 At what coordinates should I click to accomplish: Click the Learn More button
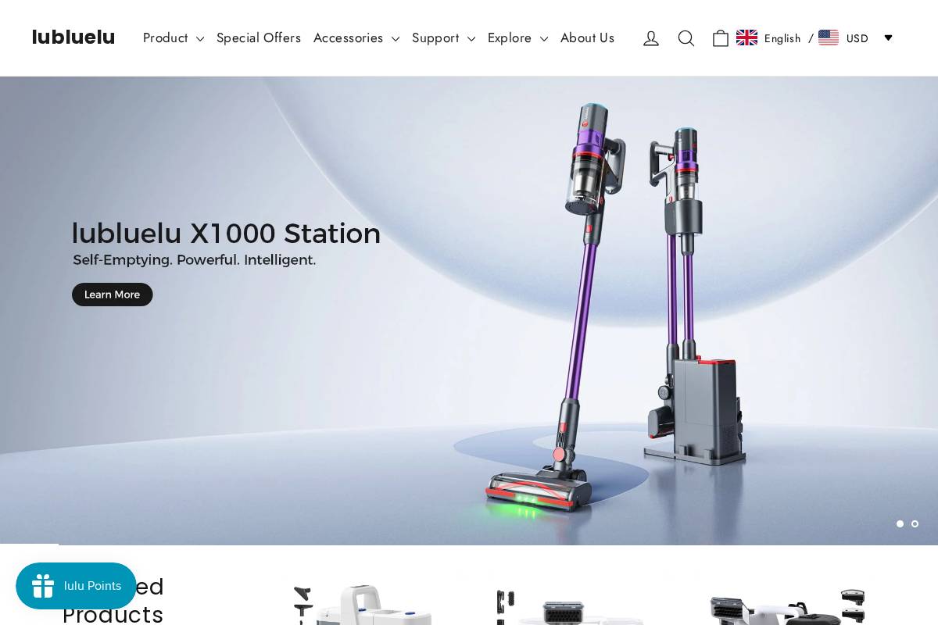point(113,295)
